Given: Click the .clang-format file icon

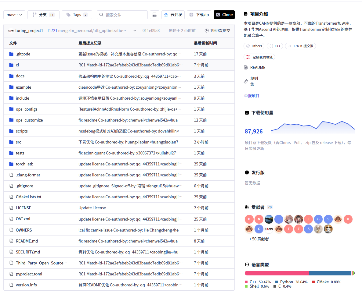Looking at the screenshot, I should [11, 175].
